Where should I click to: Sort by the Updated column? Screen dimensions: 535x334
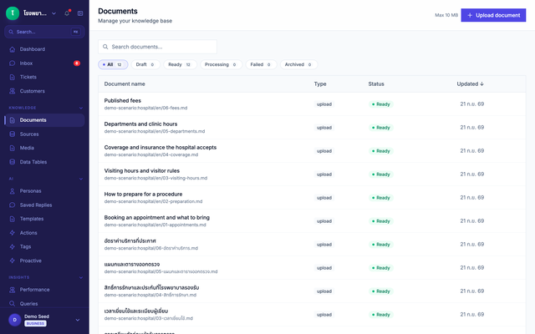pyautogui.click(x=470, y=83)
